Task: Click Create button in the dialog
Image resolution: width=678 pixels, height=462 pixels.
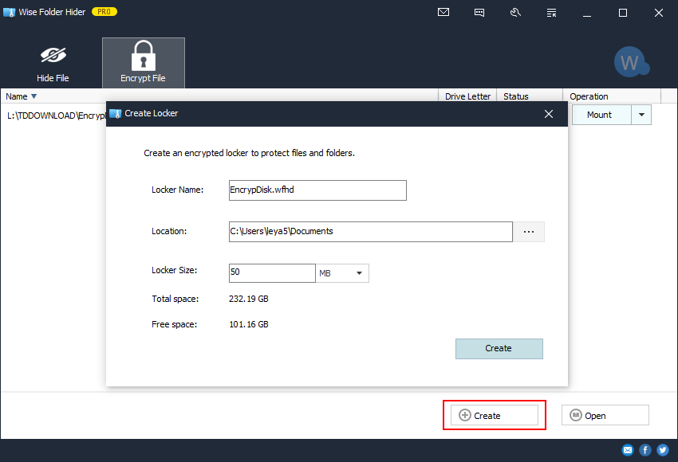Action: click(x=499, y=348)
